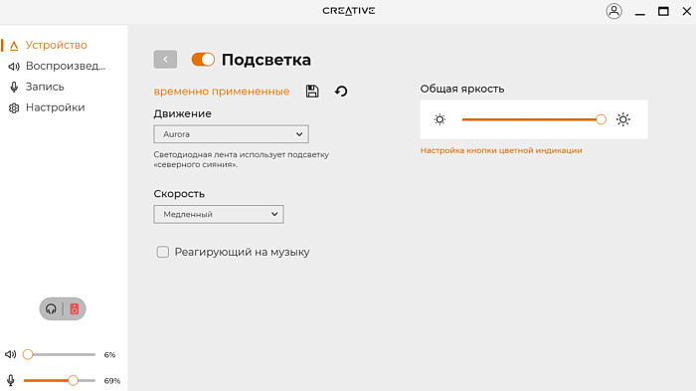Mute playback via the speaker volume icon
696x391 pixels.
10,354
